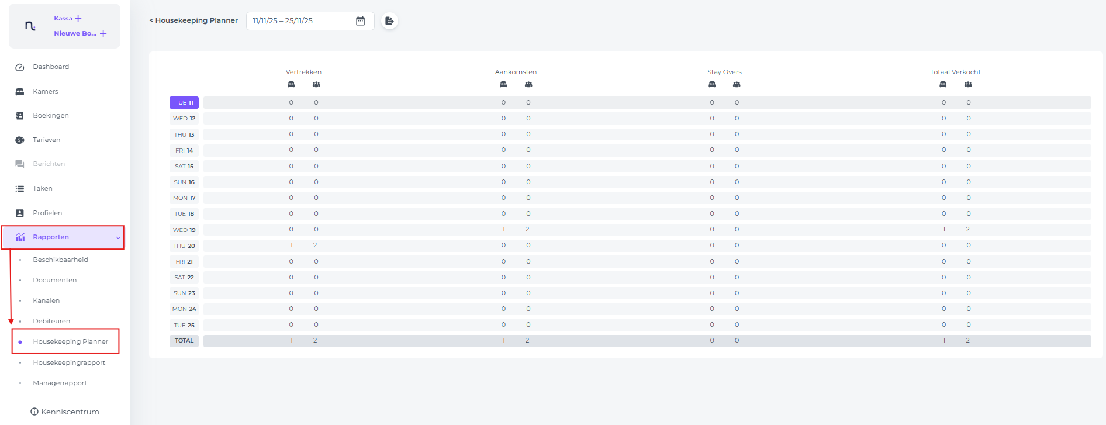Screen dimensions: 1106x425
Task: Click arrivals count link for WED 19
Action: 503,230
